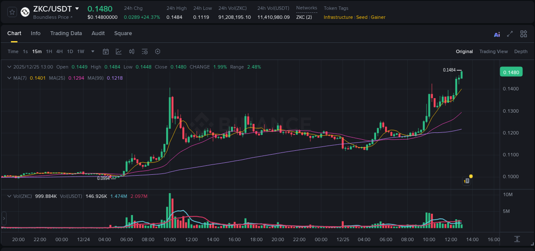Screen dimensions: 535x251
Task: Select the line chart style icon
Action: tap(119, 51)
